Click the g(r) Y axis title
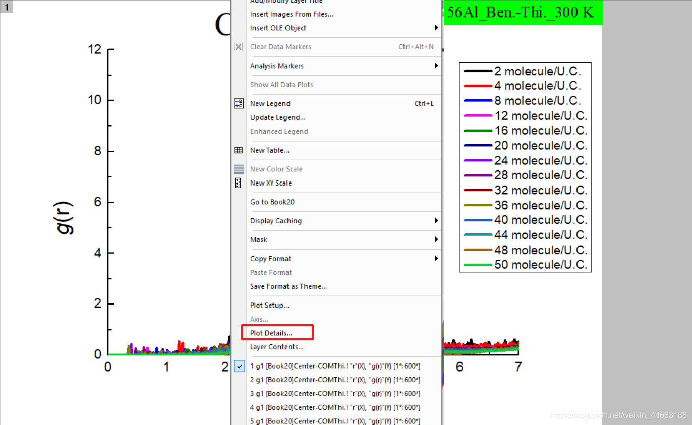This screenshot has height=425, width=692. 65,218
